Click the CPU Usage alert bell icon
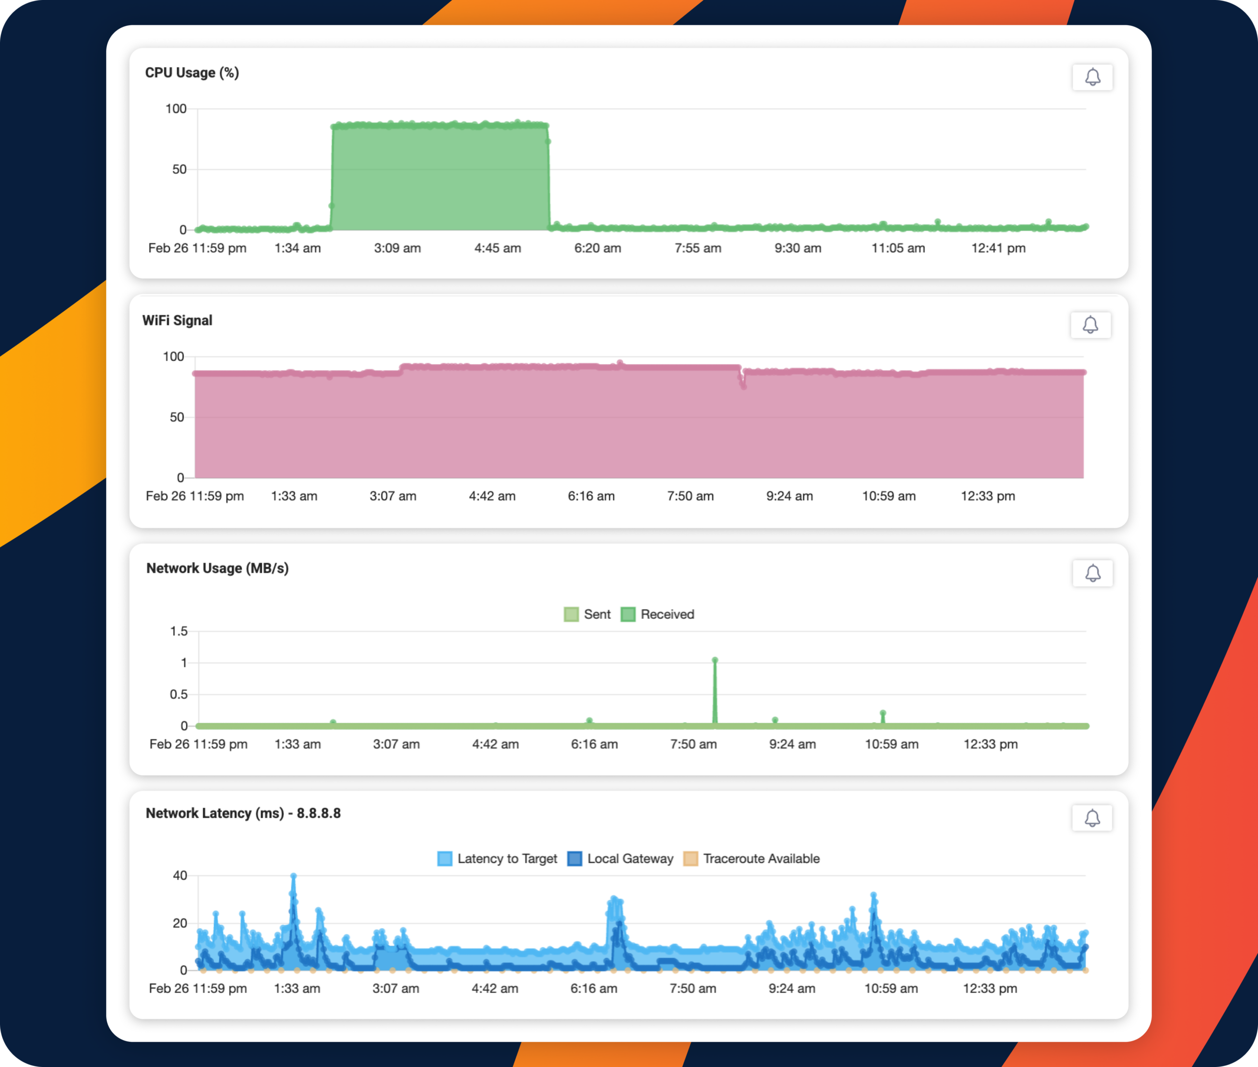This screenshot has width=1258, height=1067. [x=1092, y=78]
